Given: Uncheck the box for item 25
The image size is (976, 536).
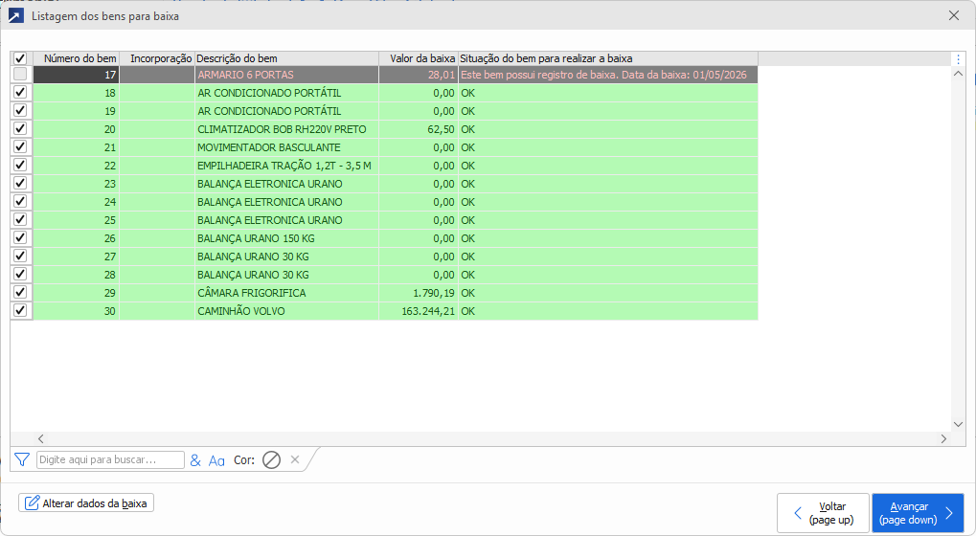Looking at the screenshot, I should coord(20,219).
